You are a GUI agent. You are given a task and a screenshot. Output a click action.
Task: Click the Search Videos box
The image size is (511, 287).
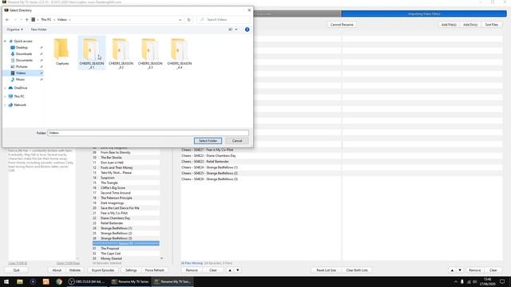pos(224,19)
